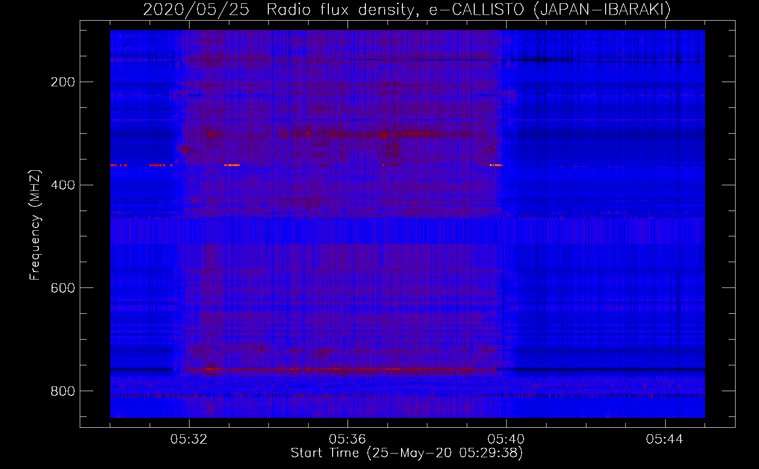Click the 400 frequency tick label
The width and height of the screenshot is (759, 469).
63,185
